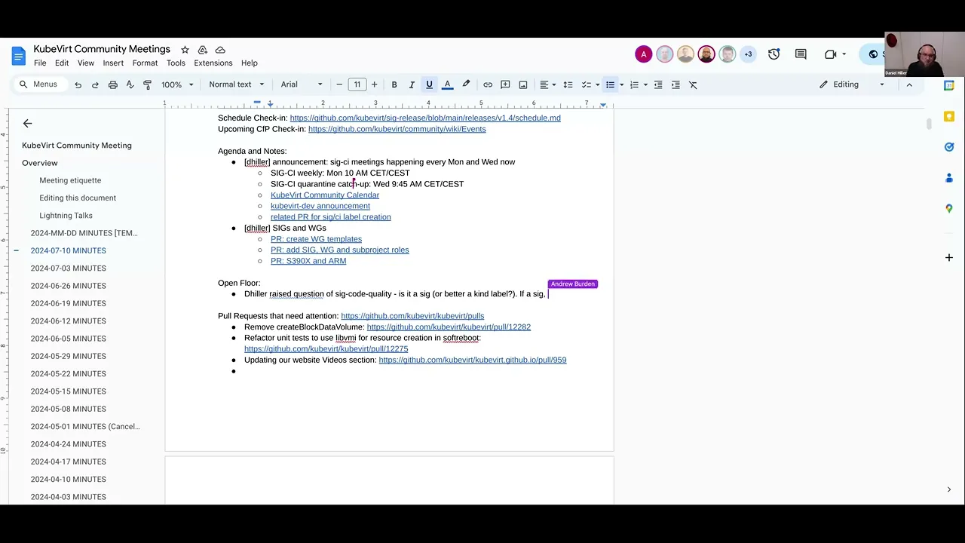The width and height of the screenshot is (965, 543).
Task: Open Google Tasks in the side panel
Action: point(949,147)
